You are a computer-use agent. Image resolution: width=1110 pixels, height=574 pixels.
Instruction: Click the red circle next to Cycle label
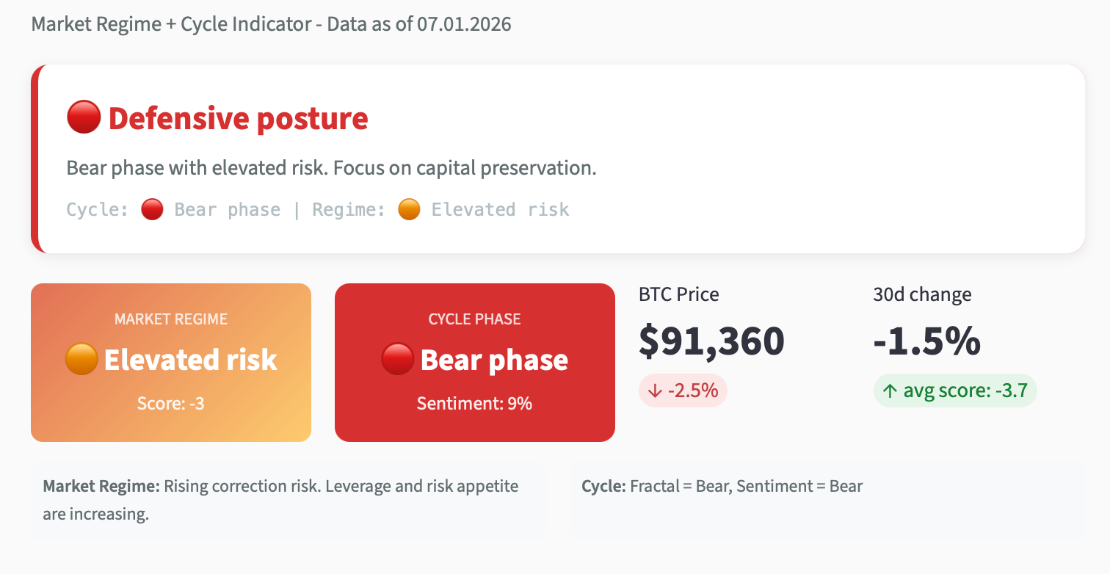click(x=152, y=210)
